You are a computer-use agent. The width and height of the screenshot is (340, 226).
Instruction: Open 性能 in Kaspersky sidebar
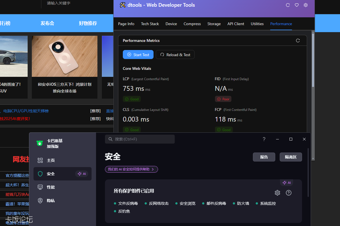pos(63,187)
